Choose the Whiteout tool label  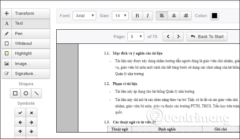tap(24, 43)
